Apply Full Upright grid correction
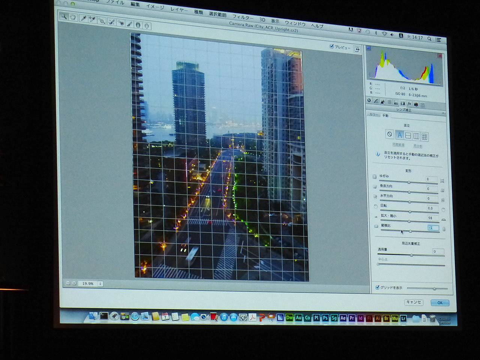This screenshot has height=360, width=480. 424,136
